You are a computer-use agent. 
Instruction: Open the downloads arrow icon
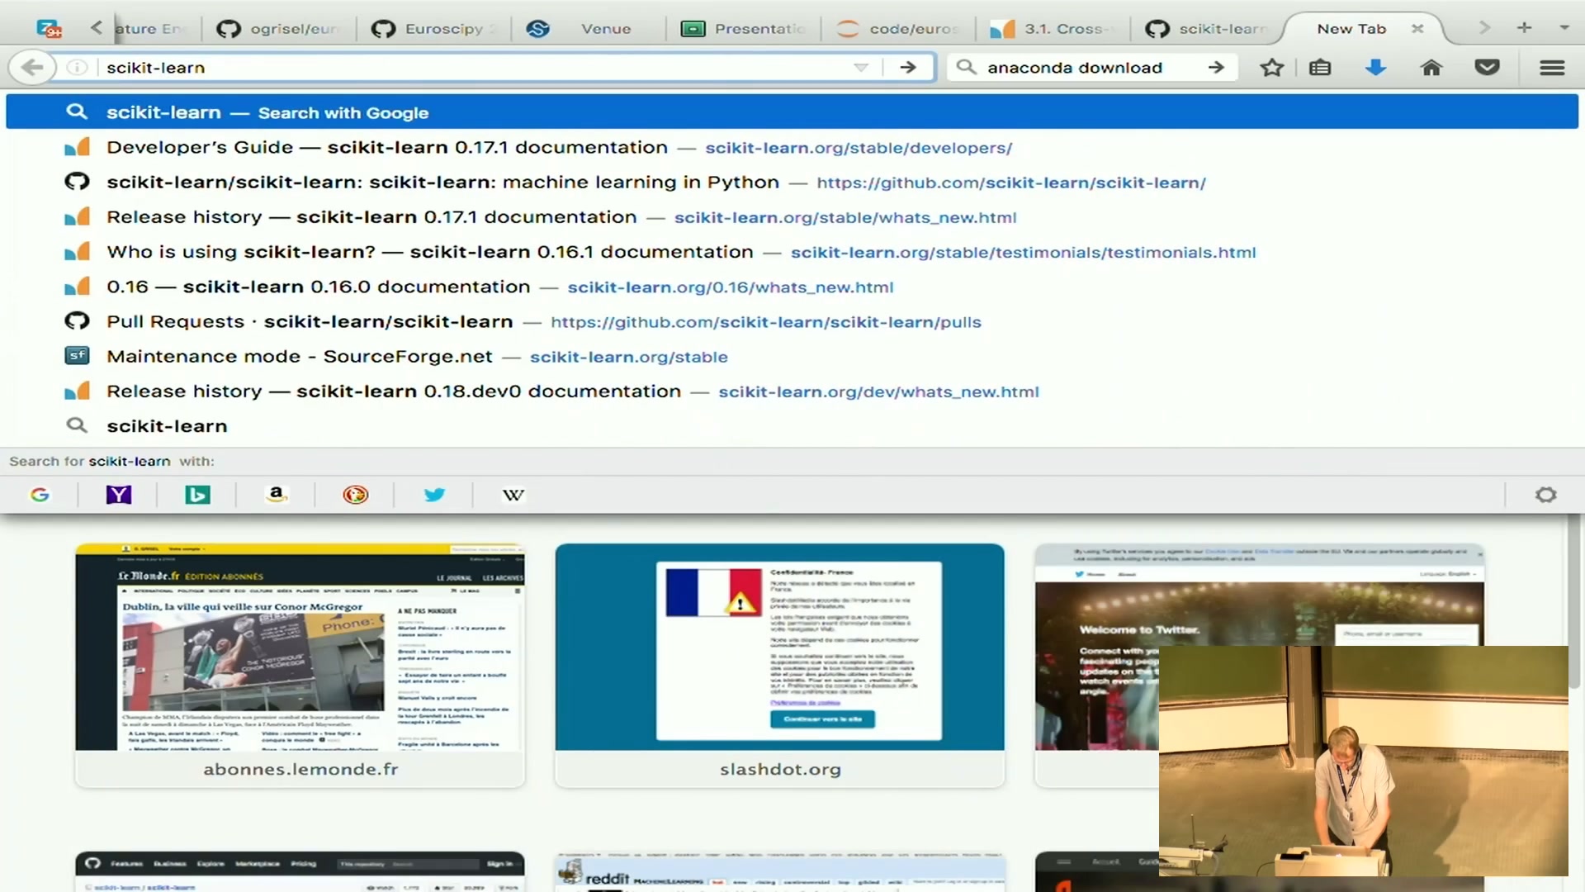(x=1375, y=67)
